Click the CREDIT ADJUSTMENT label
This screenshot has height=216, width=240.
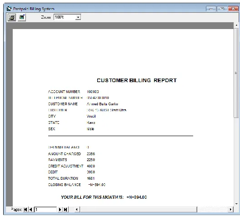(x=66, y=166)
